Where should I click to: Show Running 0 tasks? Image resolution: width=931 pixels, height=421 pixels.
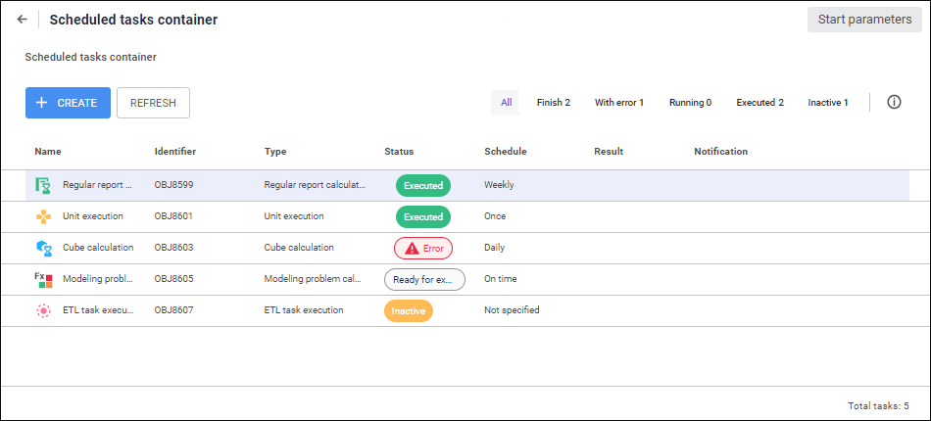[690, 102]
